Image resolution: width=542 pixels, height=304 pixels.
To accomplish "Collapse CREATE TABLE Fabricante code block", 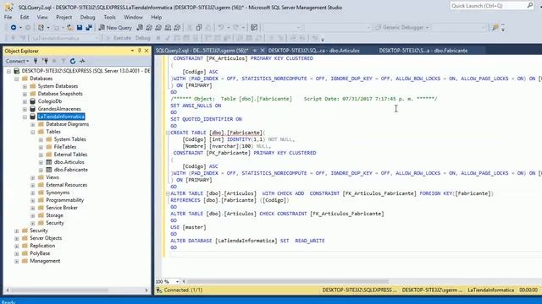I will (168, 133).
